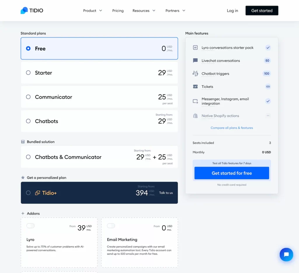Turn on the Email Marketing addon toggle
This screenshot has width=299, height=273.
111,226
